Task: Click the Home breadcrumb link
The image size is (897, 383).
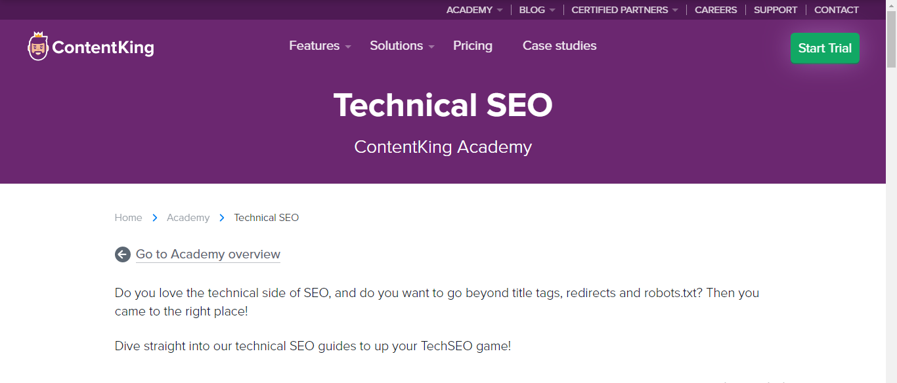Action: click(x=128, y=218)
